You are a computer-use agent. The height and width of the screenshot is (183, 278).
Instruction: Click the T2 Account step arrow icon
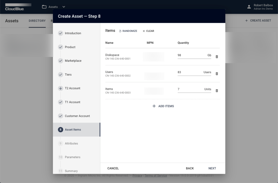pyautogui.click(x=61, y=88)
